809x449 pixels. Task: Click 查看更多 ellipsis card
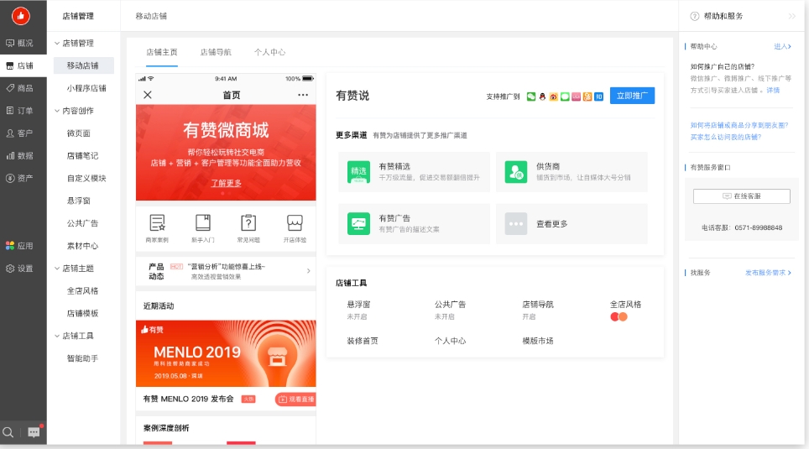(572, 224)
